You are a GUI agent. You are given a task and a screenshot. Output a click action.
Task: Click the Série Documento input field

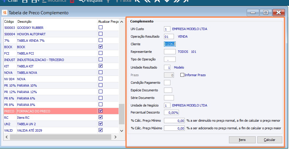(x=169, y=98)
